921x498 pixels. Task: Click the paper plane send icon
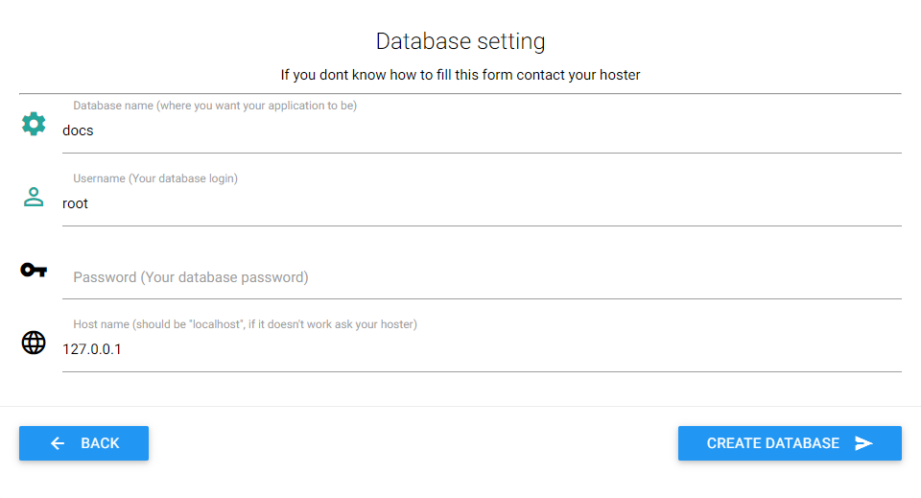(863, 443)
